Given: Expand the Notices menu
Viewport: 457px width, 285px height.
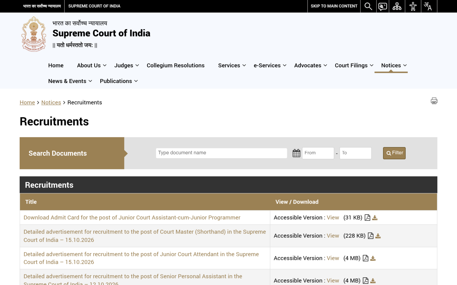Looking at the screenshot, I should [x=394, y=65].
